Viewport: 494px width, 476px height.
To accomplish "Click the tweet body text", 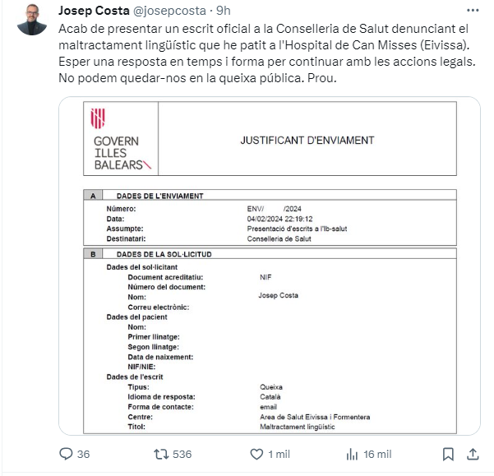I will tap(263, 53).
